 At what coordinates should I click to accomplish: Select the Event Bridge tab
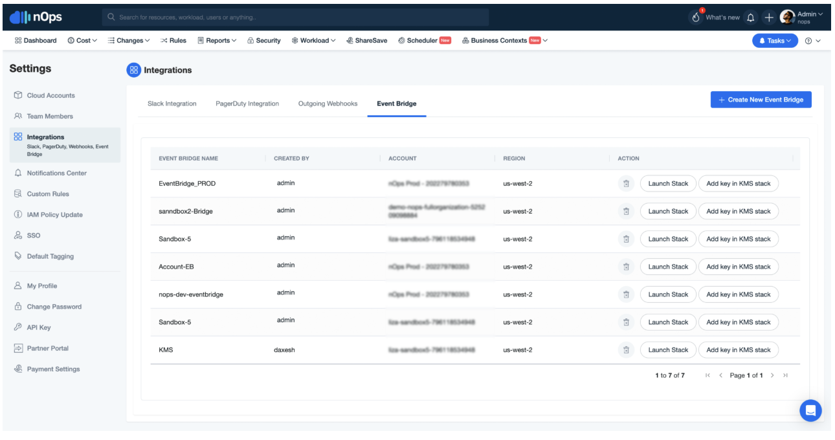point(397,104)
